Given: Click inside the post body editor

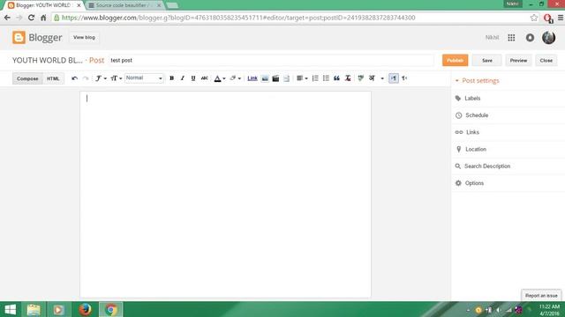Looking at the screenshot, I should (x=225, y=194).
